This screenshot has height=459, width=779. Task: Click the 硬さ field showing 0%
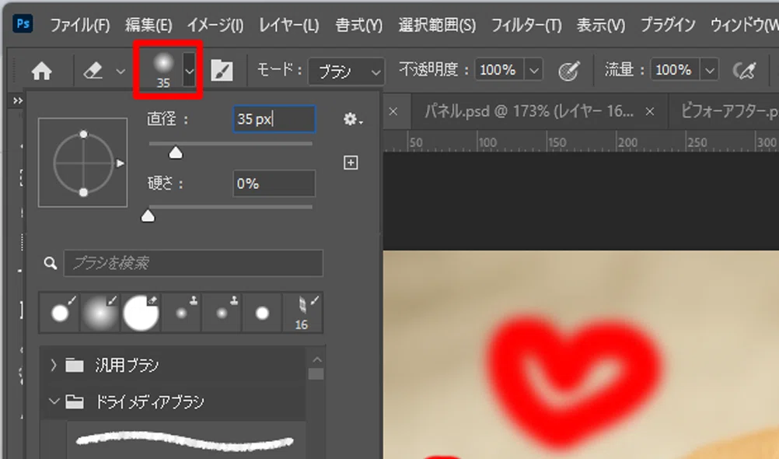[x=274, y=184]
